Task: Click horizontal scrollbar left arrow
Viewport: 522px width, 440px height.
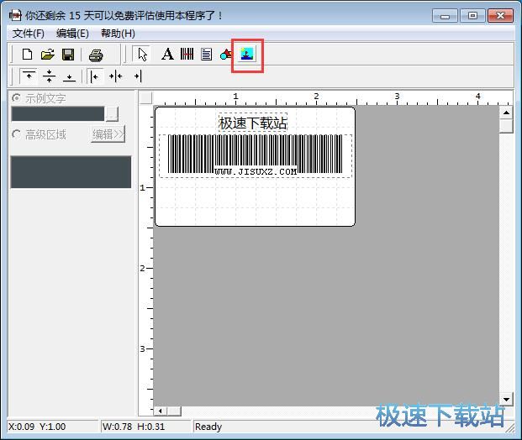Action: [161, 411]
